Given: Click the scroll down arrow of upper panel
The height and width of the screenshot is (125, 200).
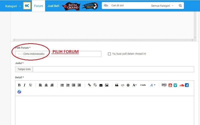Looking at the screenshot, I should 195,37.
